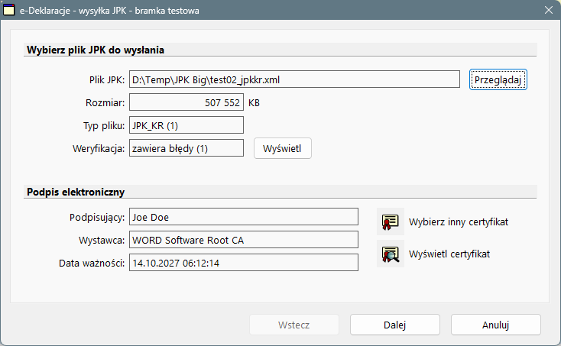561x346 pixels.
Task: Show verification errors with Wyświetl button
Action: 283,148
